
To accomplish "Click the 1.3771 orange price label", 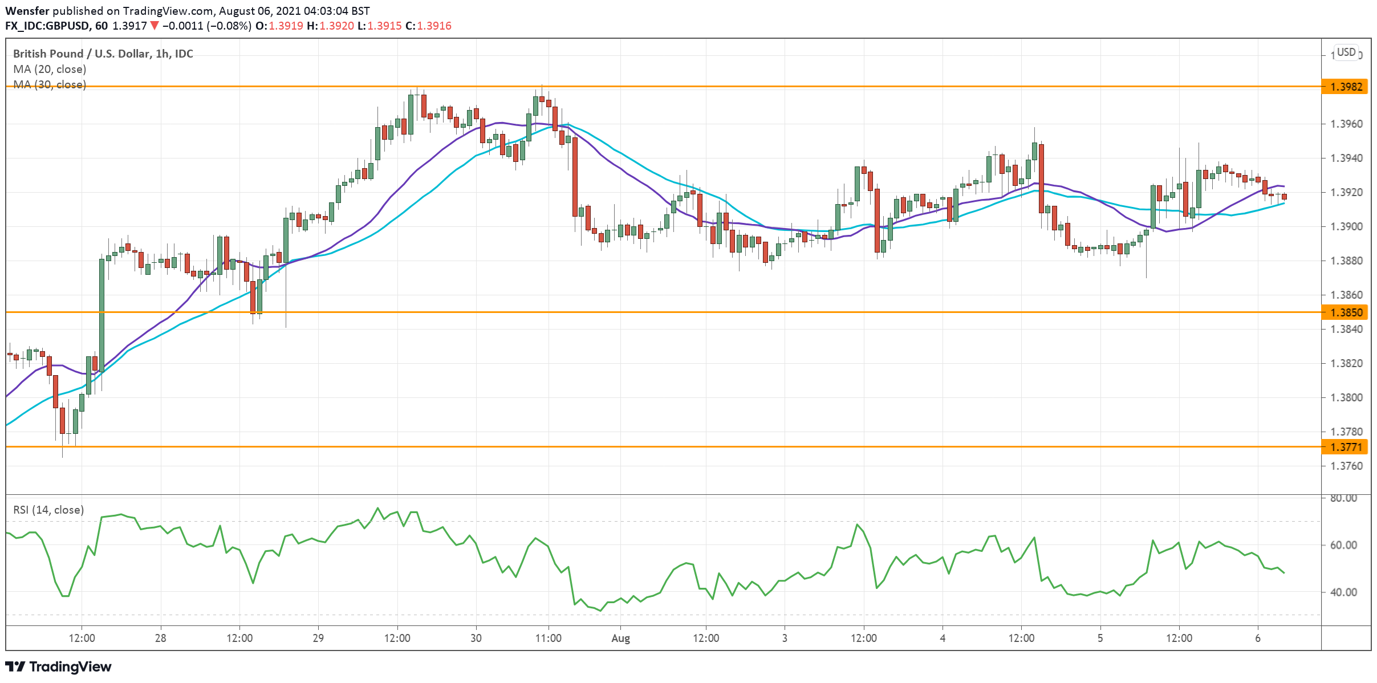I will (1345, 447).
